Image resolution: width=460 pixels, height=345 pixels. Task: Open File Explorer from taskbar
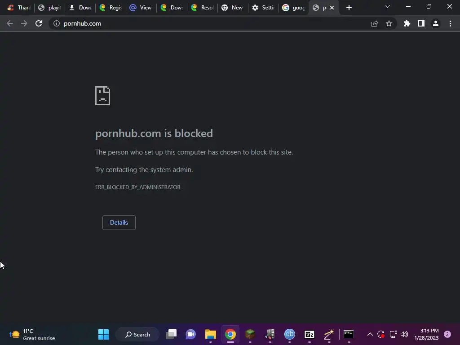pos(210,334)
